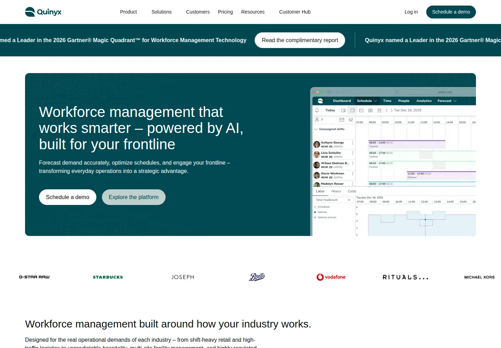Click the G-Star Raw logo
Image resolution: width=501 pixels, height=348 pixels.
[34, 277]
